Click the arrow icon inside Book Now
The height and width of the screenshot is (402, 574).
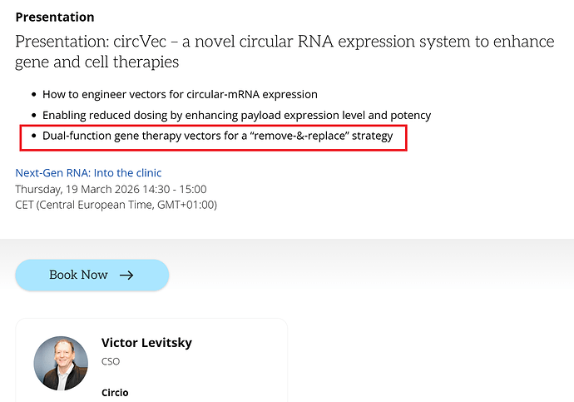126,275
